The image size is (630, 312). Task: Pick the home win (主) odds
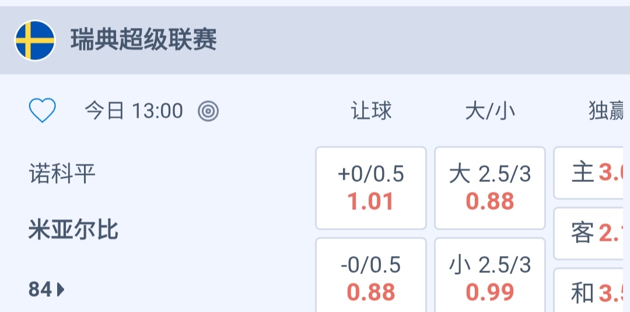[x=591, y=173]
